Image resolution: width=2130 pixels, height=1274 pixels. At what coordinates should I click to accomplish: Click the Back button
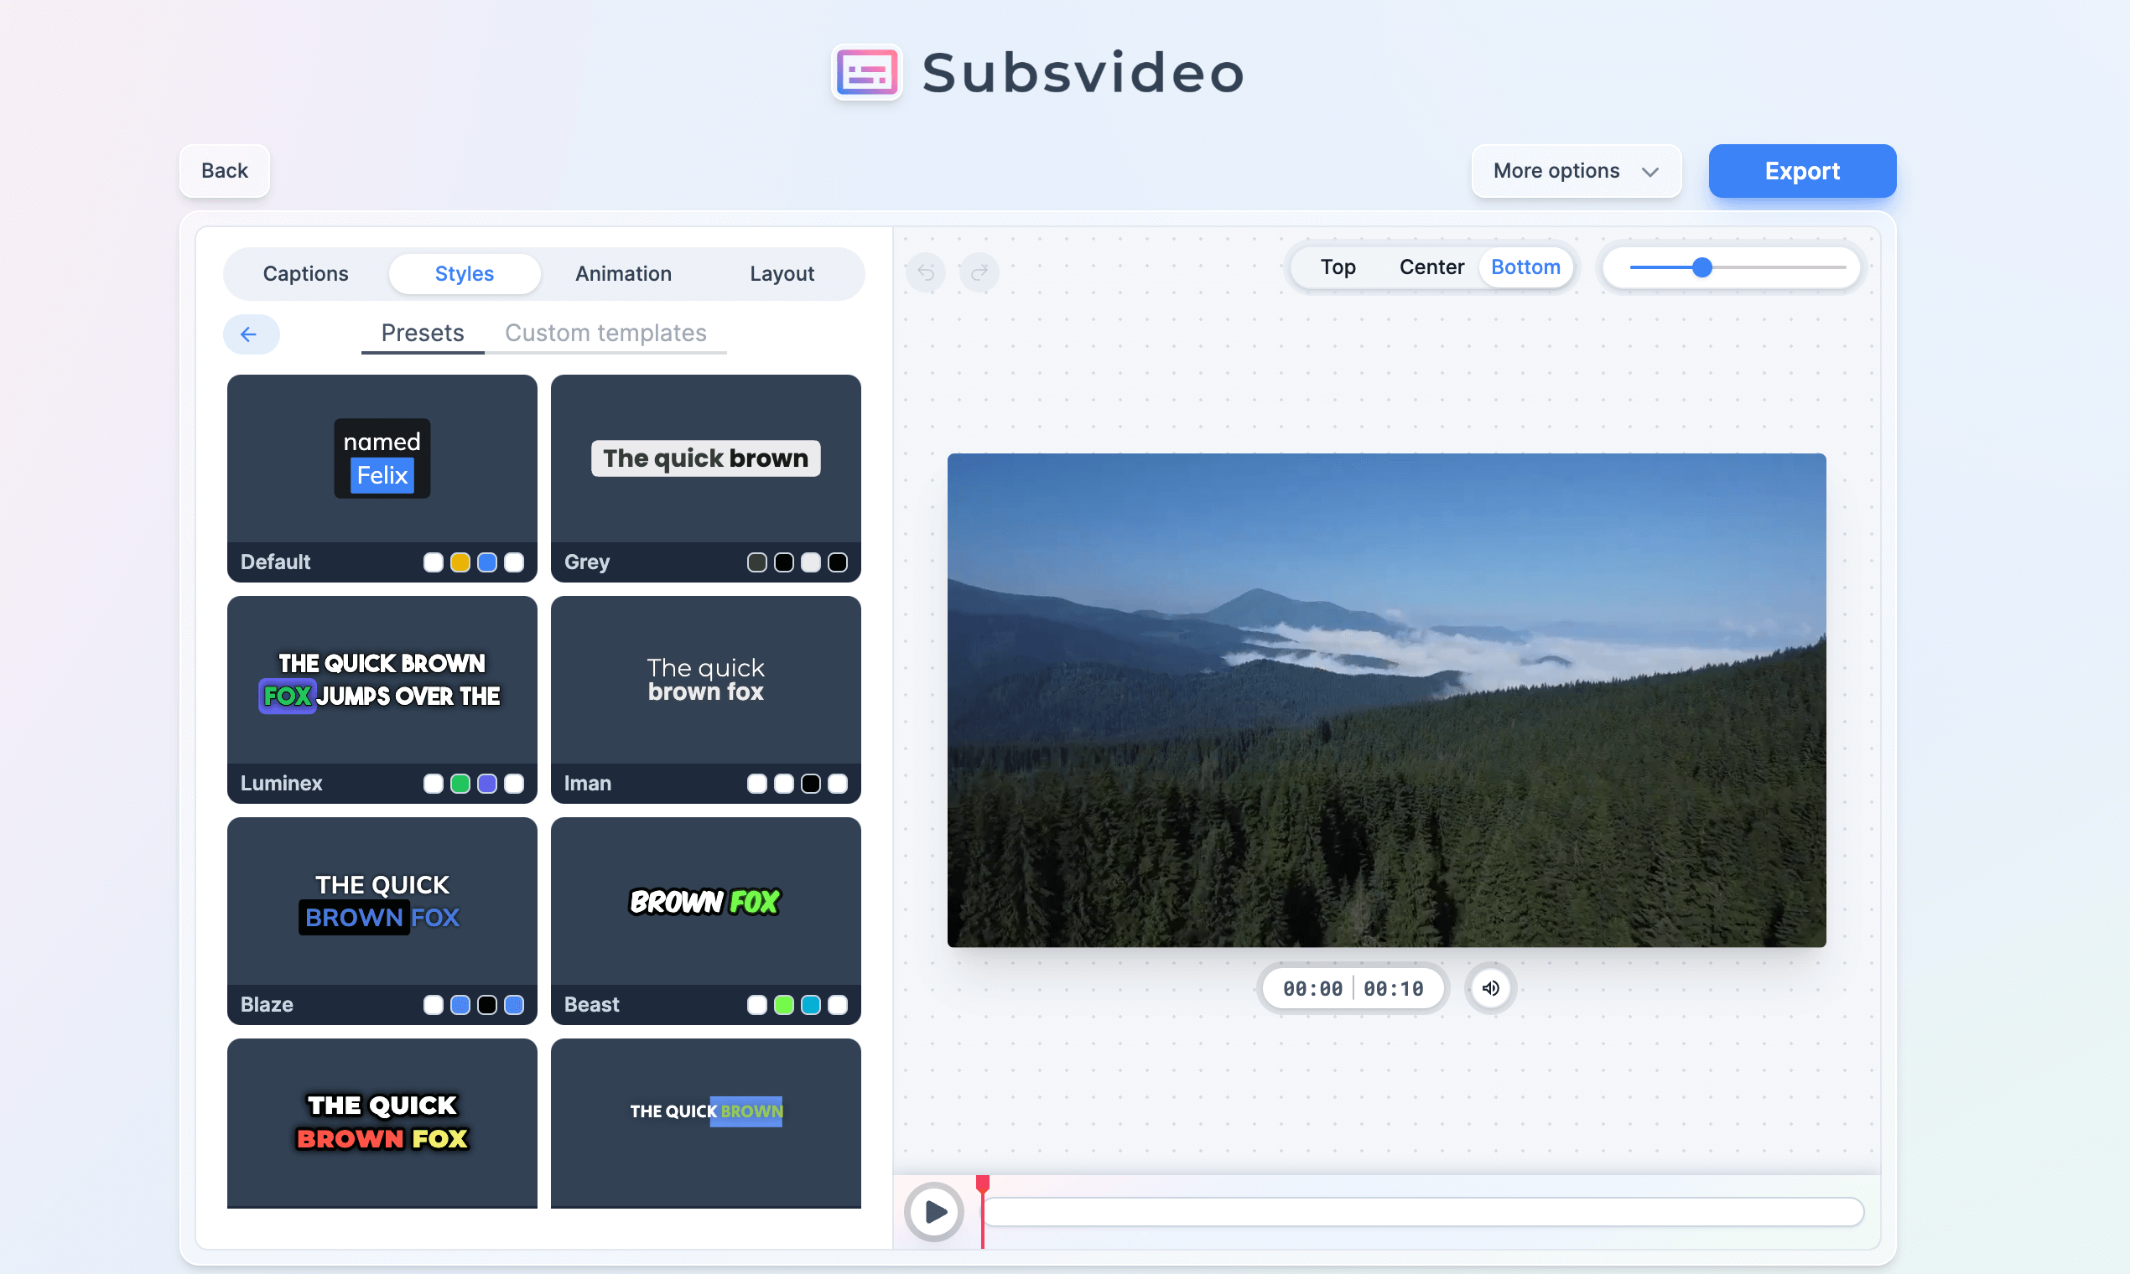coord(224,171)
